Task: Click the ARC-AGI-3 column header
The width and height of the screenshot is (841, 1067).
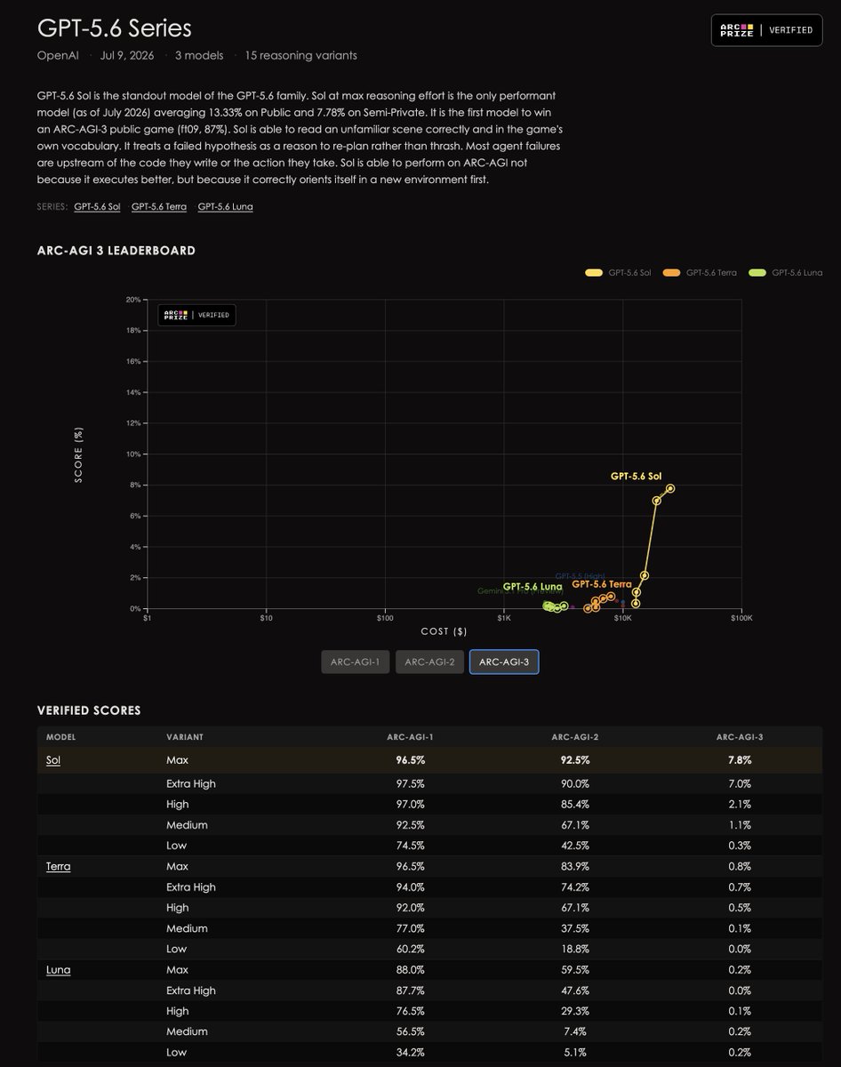Action: [740, 737]
